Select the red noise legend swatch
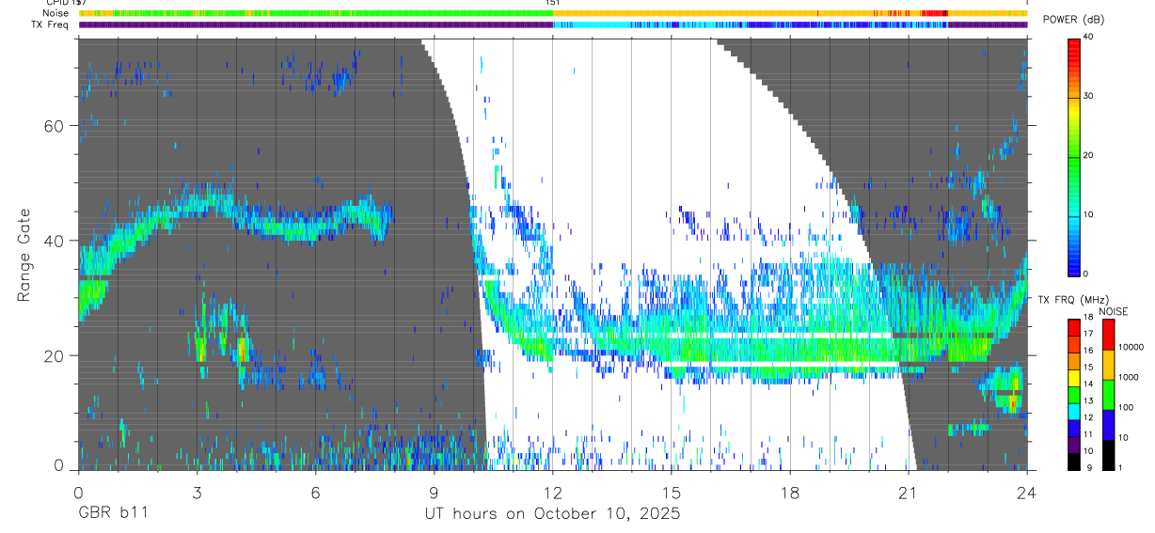Image resolution: width=1155 pixels, height=533 pixels. (1107, 335)
